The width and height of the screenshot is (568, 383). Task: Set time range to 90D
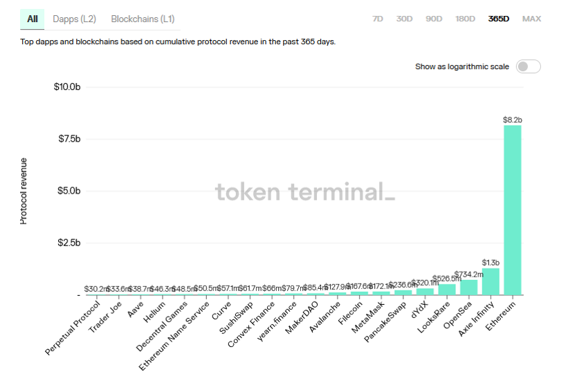pyautogui.click(x=434, y=19)
